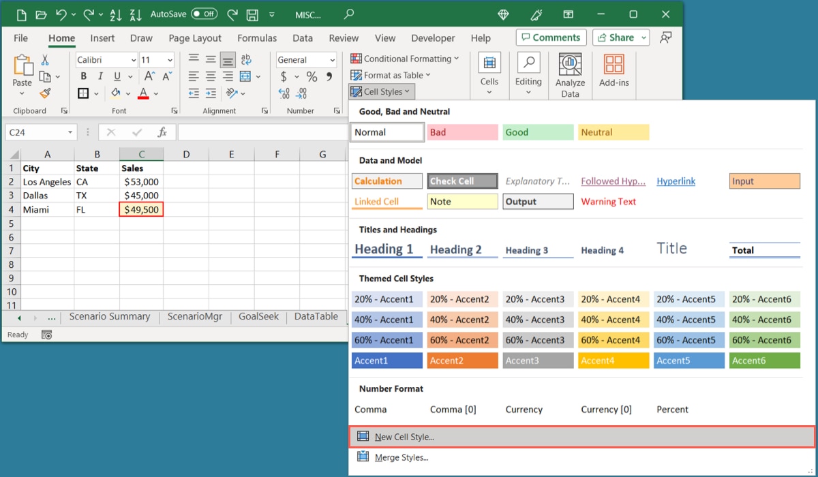Click the Comments button
This screenshot has width=818, height=477.
[x=551, y=37]
